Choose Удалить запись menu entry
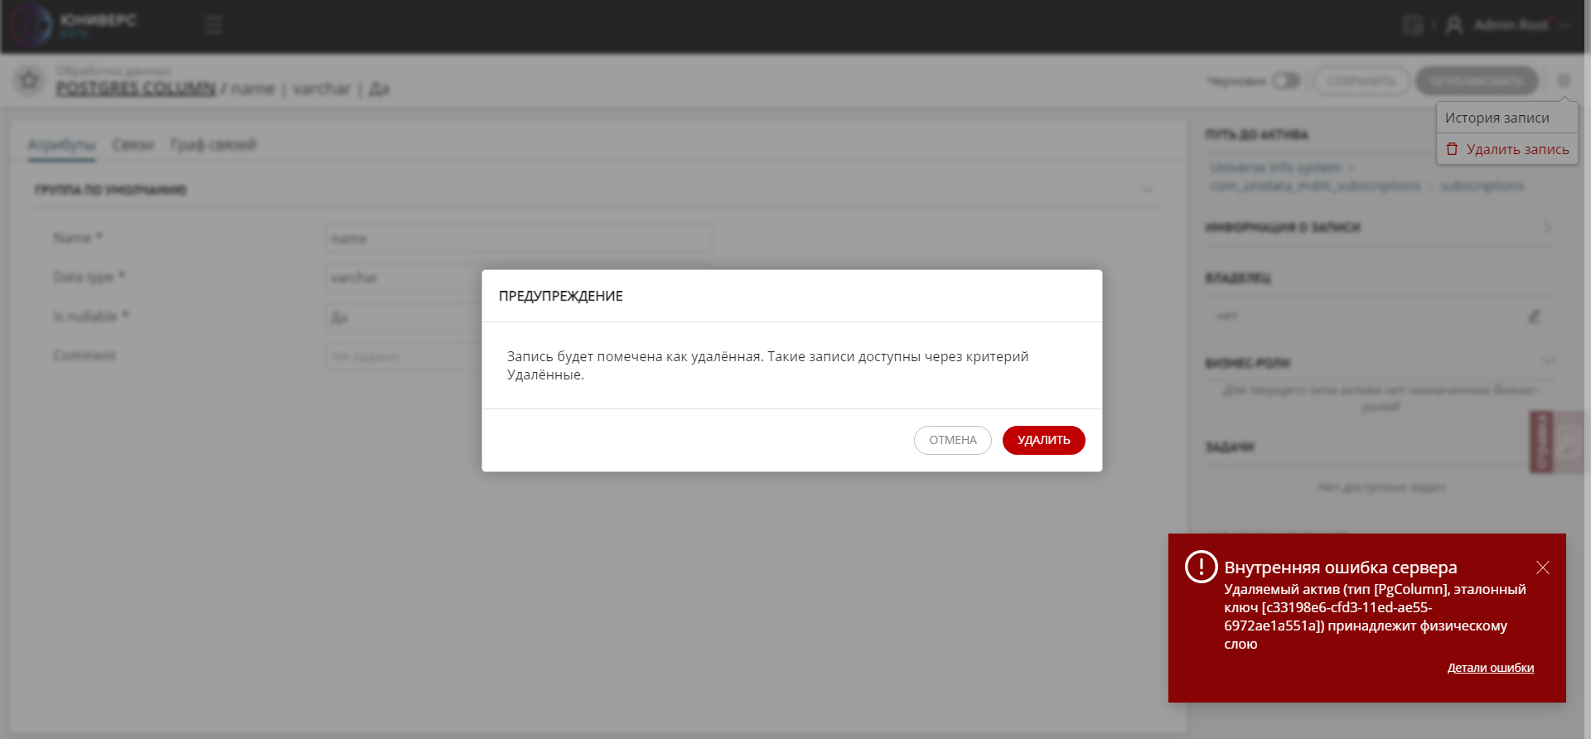This screenshot has height=739, width=1591. click(1507, 149)
